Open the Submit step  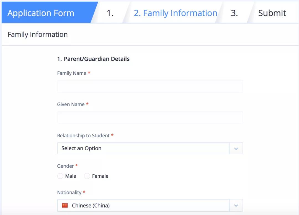click(272, 13)
